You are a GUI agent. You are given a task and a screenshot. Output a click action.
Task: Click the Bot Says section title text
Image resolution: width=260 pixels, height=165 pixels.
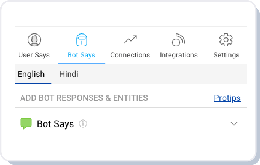pos(55,124)
